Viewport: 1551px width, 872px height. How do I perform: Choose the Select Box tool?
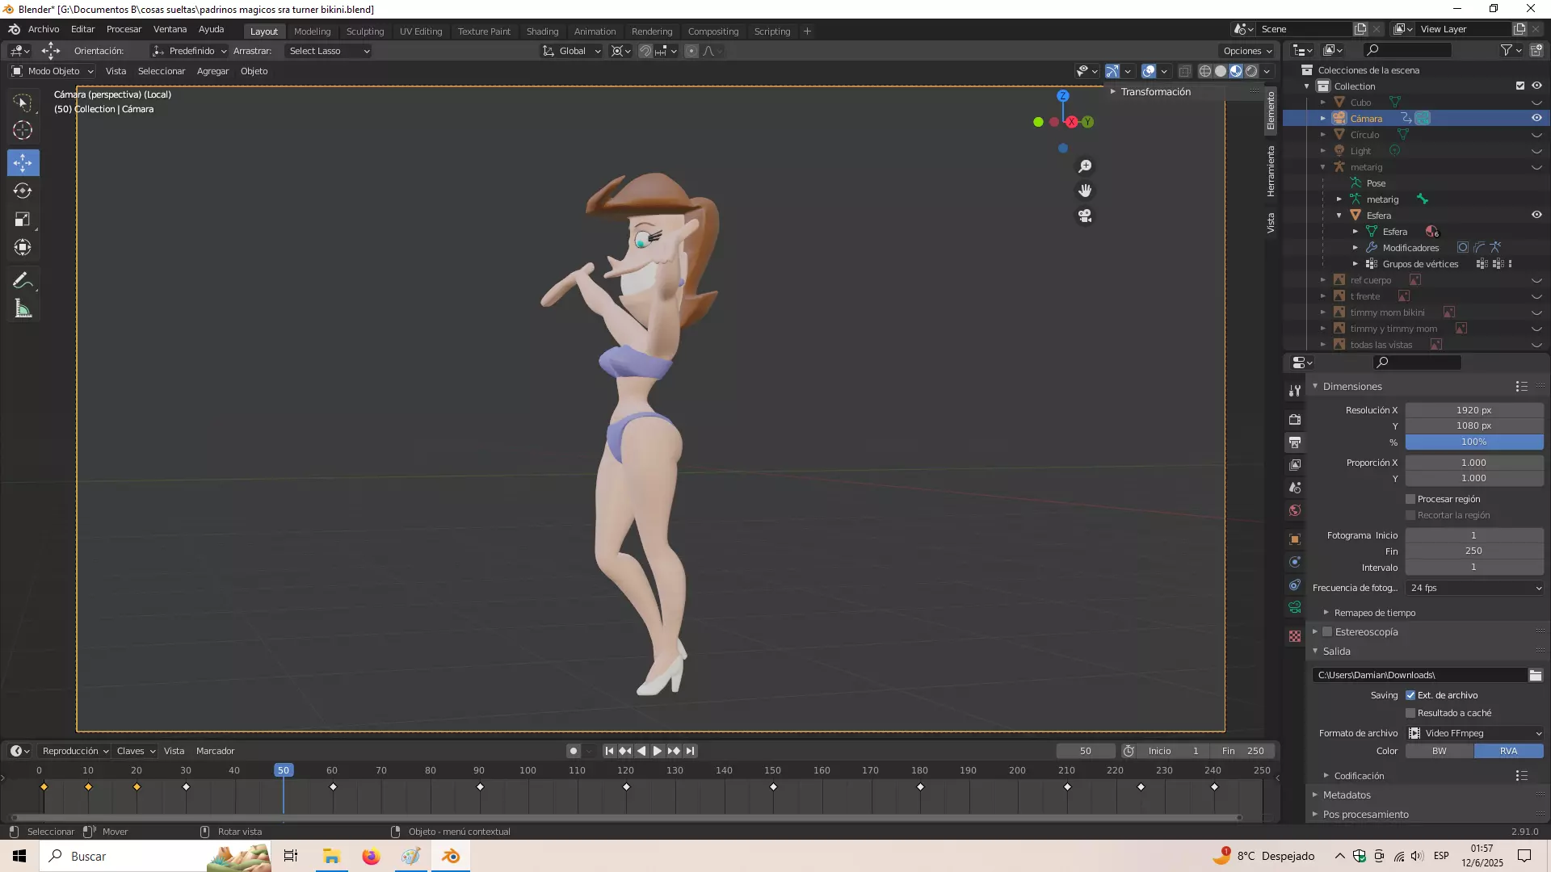[23, 103]
